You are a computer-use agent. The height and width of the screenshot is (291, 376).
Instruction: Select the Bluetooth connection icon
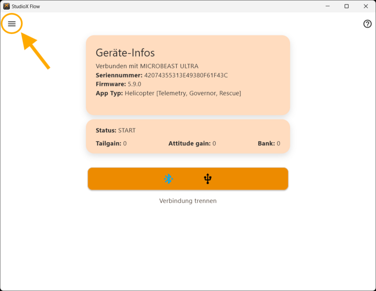click(169, 178)
